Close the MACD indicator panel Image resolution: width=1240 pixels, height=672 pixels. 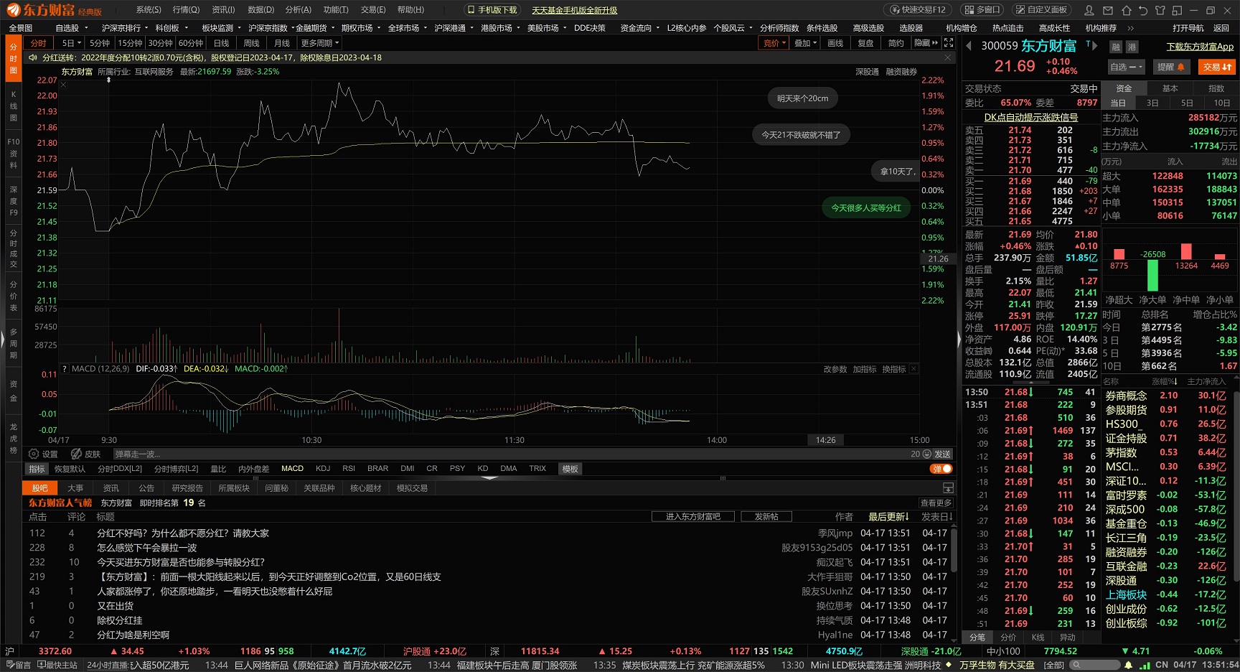[x=913, y=369]
